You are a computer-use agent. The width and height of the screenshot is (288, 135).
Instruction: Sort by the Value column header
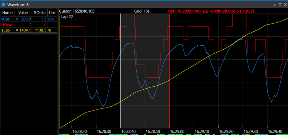coord(23,13)
